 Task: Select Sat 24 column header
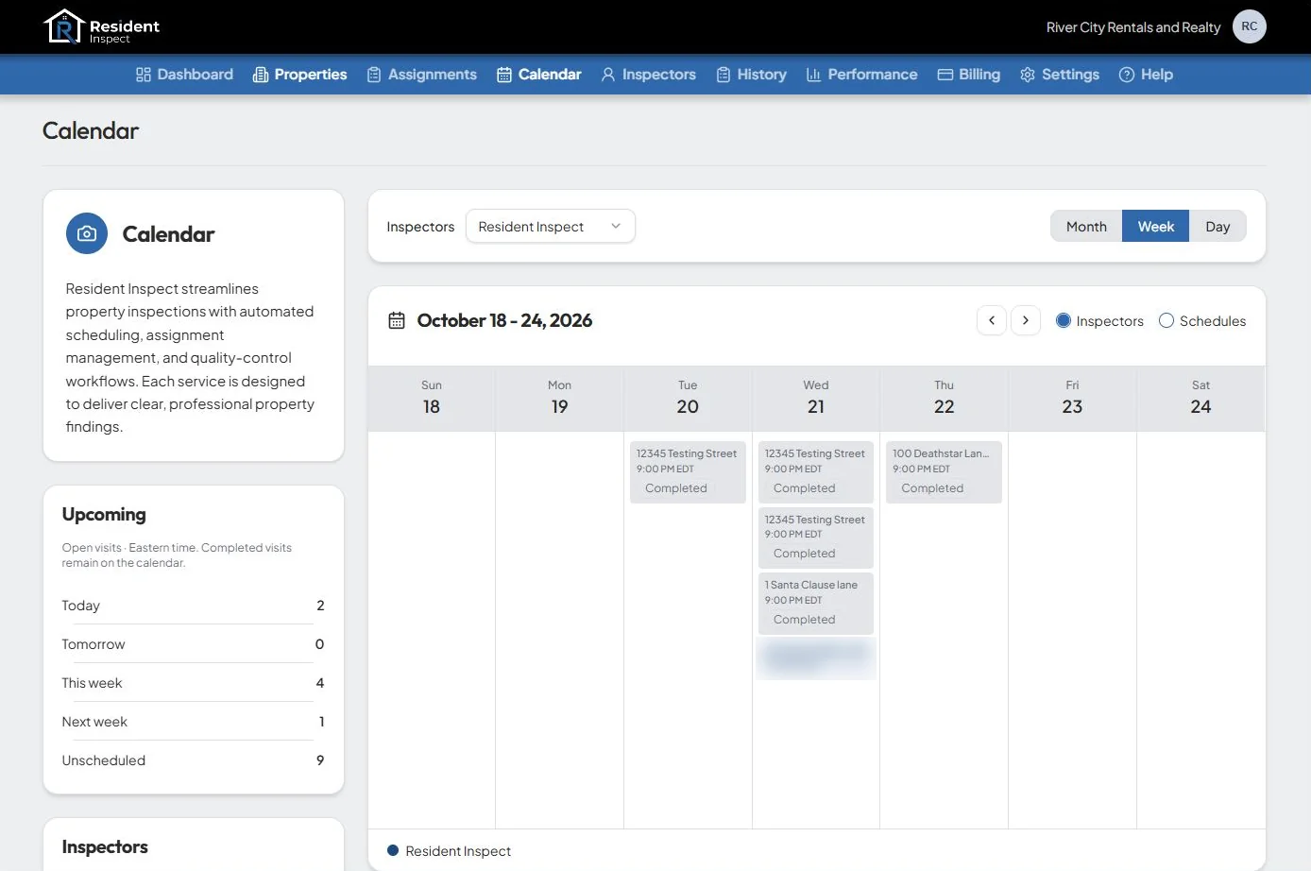pyautogui.click(x=1200, y=398)
